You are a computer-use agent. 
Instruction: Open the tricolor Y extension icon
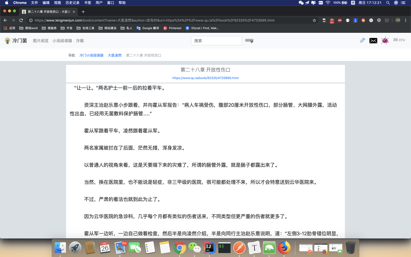pyautogui.click(x=371, y=20)
